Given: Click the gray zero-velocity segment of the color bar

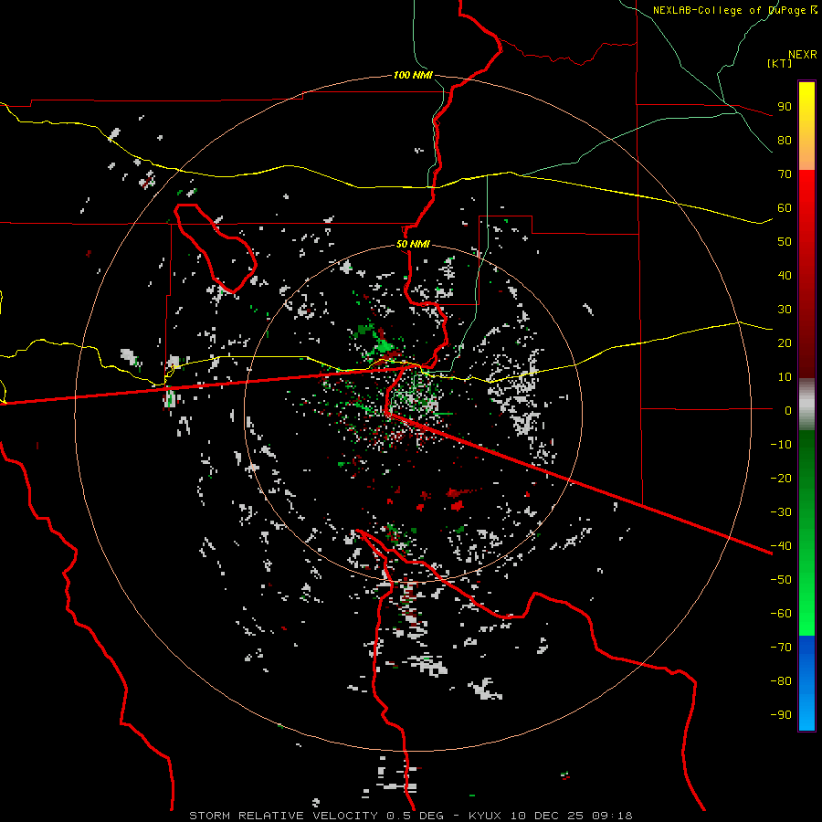Looking at the screenshot, I should [x=806, y=405].
